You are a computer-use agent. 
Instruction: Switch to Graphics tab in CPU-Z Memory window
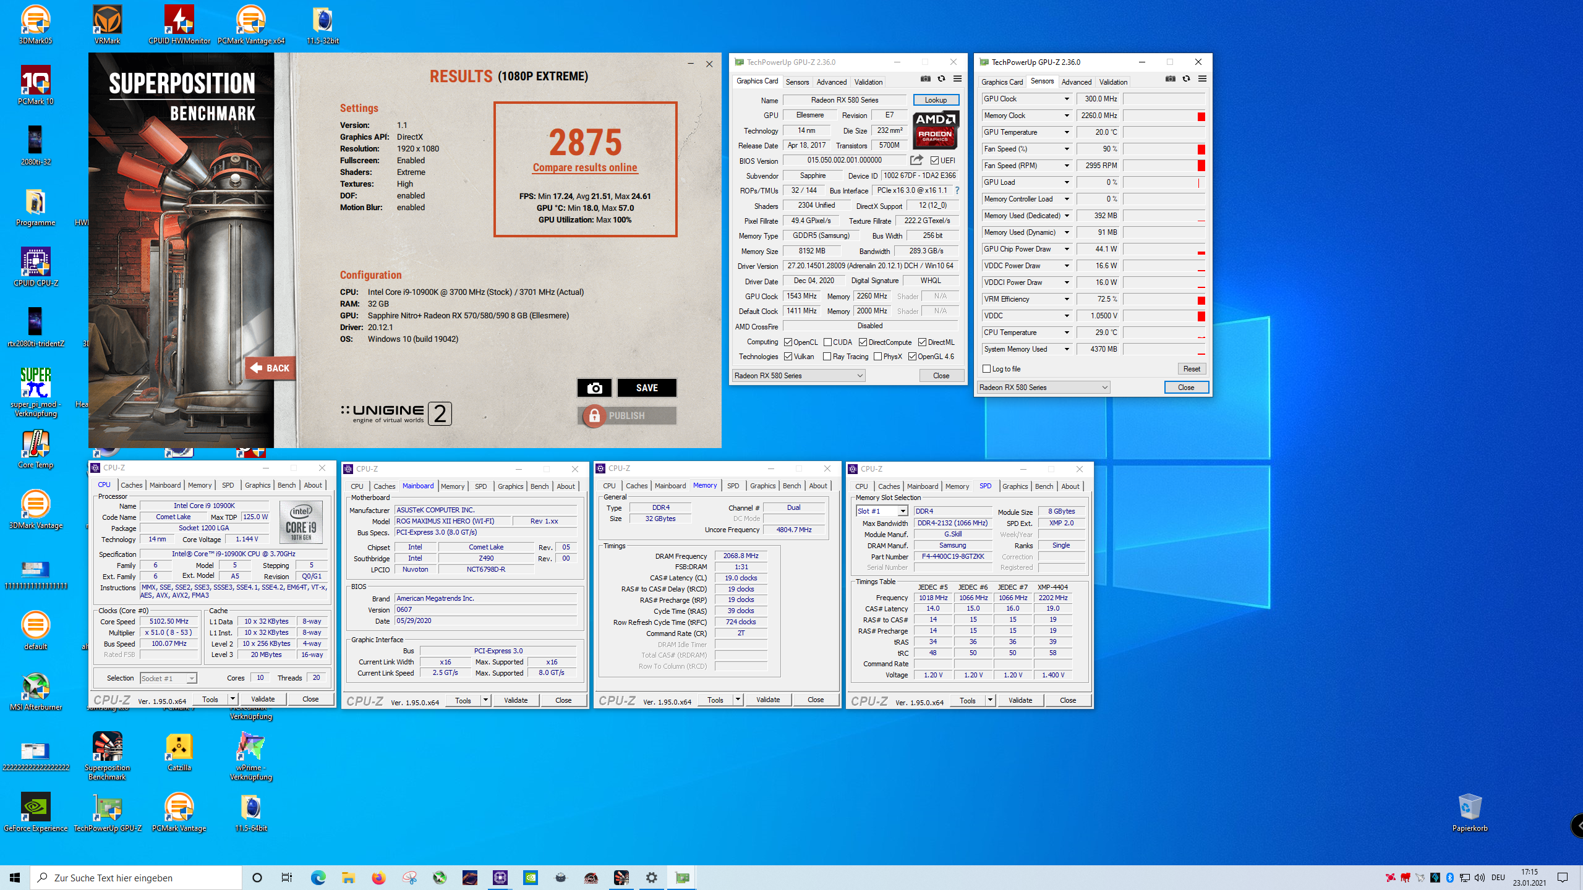(762, 486)
